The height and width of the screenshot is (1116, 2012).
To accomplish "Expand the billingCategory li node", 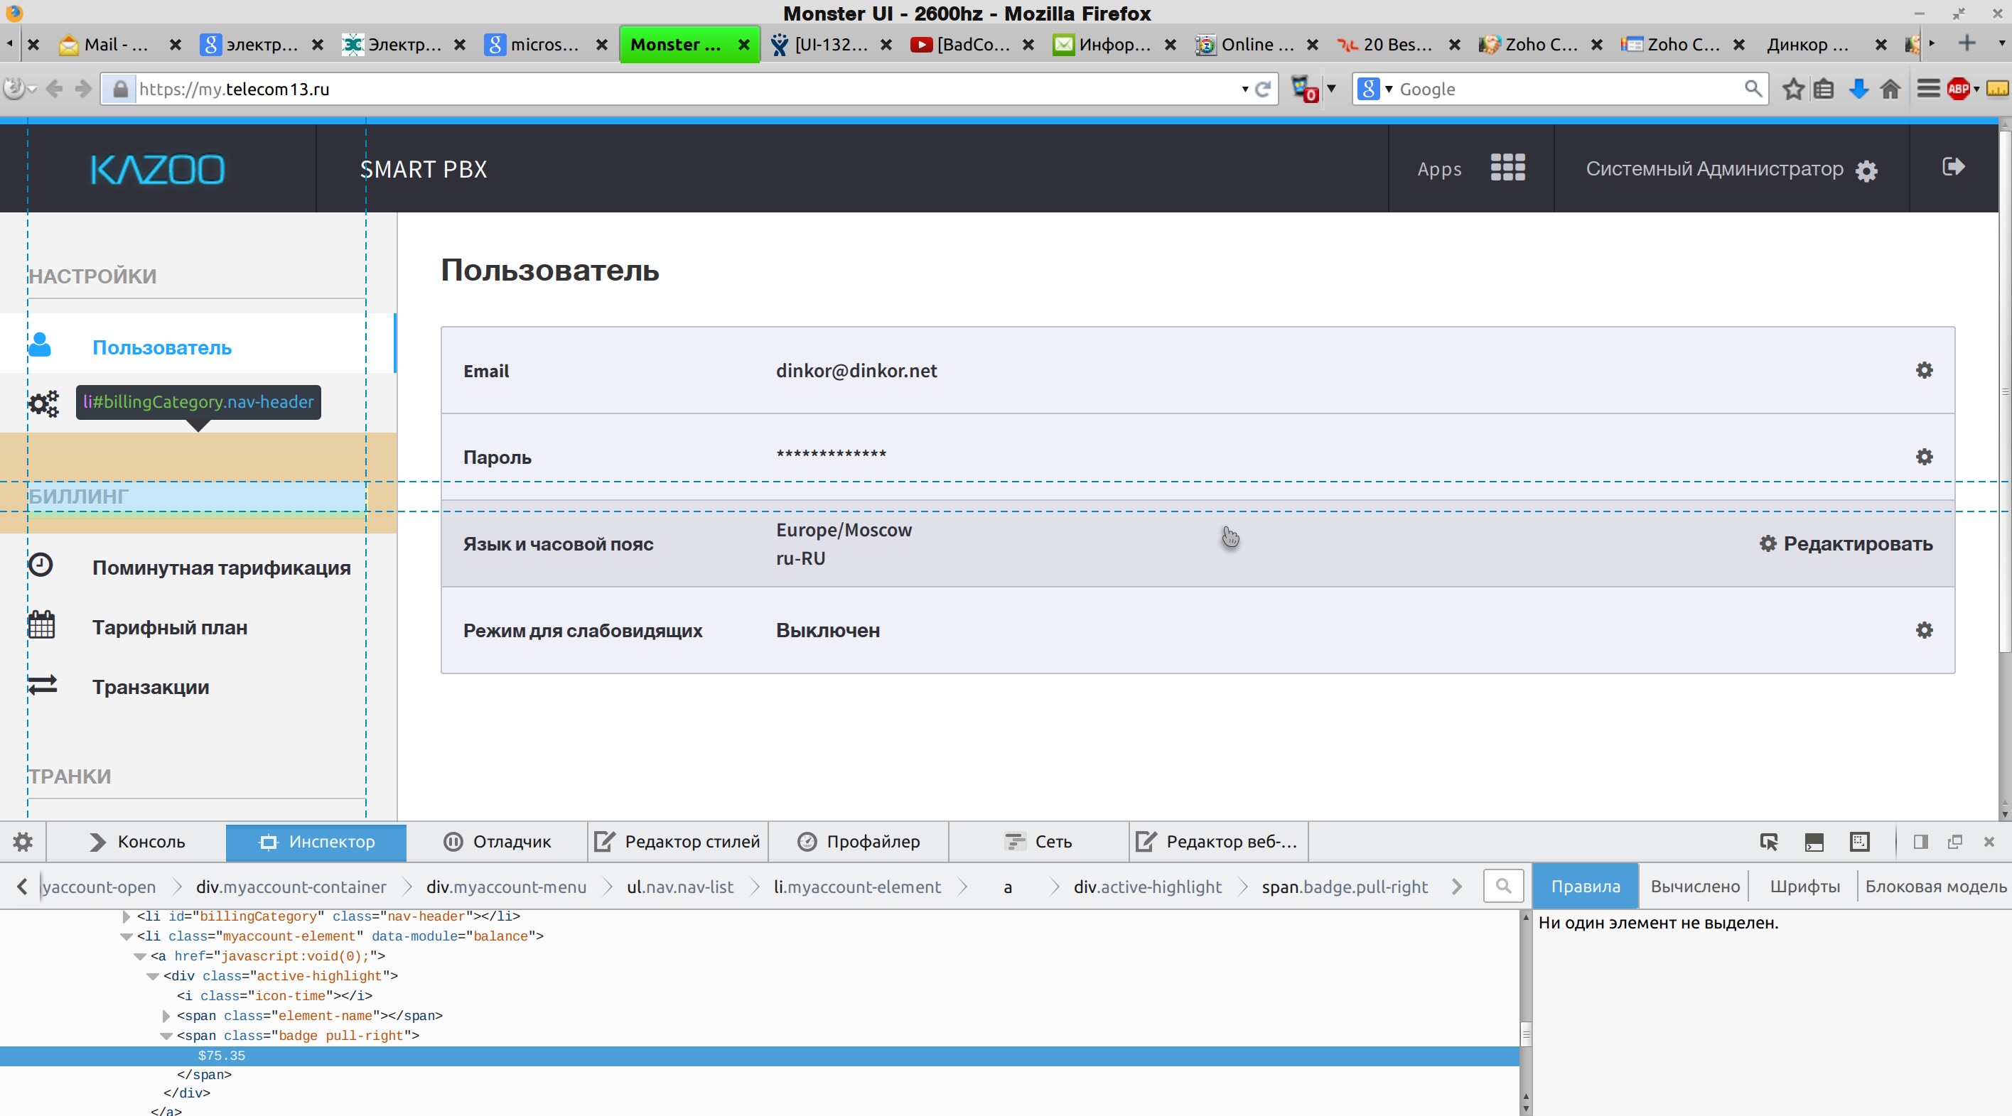I will [127, 917].
